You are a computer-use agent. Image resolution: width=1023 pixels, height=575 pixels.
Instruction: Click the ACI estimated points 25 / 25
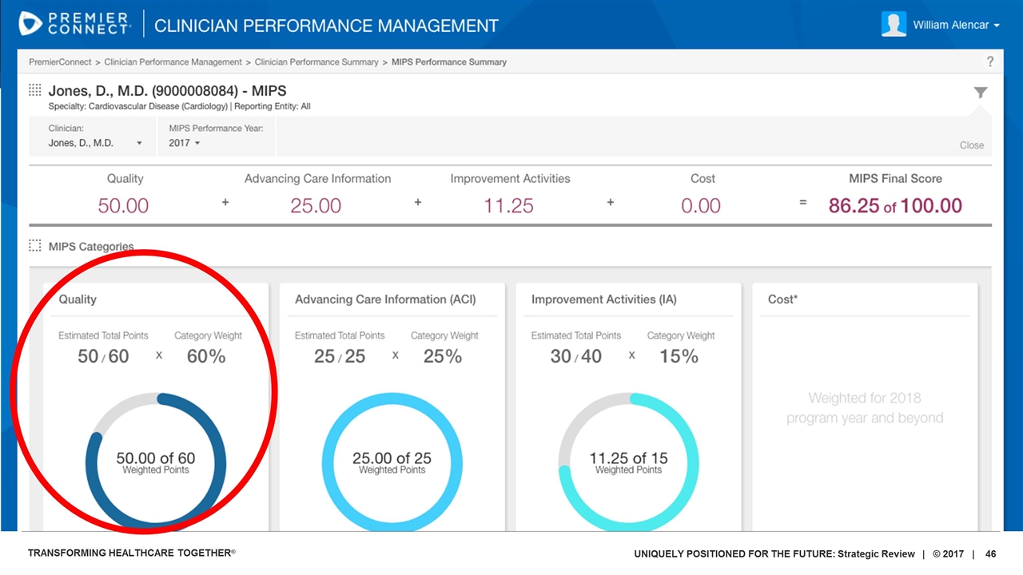click(x=340, y=356)
